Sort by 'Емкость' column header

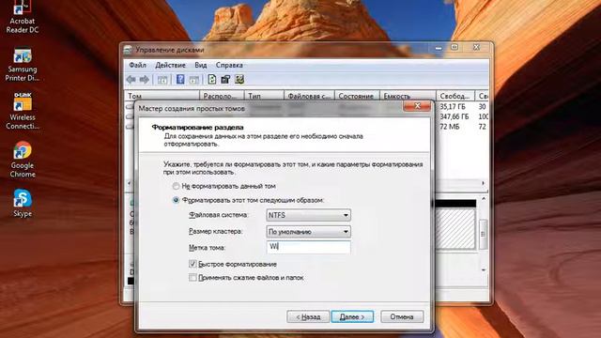point(408,96)
